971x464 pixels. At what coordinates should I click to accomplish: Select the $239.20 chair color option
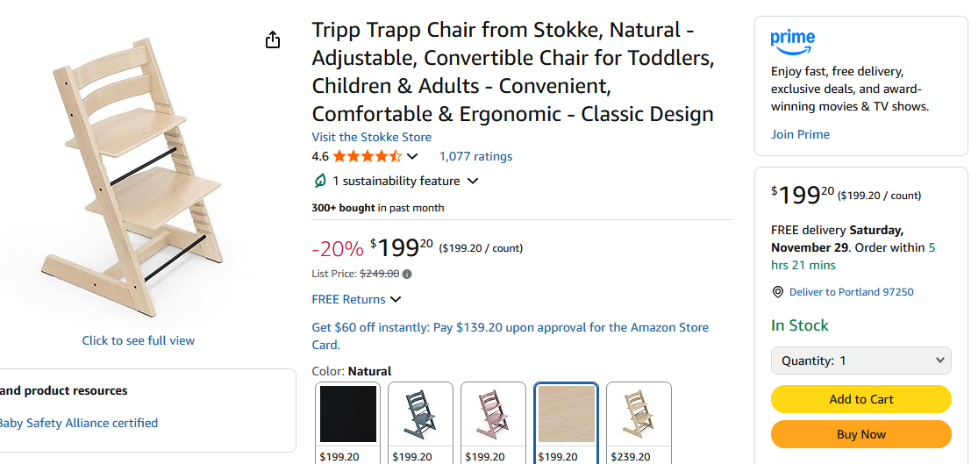[639, 414]
